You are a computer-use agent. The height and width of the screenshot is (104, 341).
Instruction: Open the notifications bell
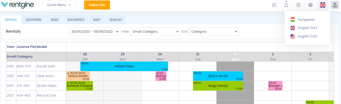tap(286, 5)
